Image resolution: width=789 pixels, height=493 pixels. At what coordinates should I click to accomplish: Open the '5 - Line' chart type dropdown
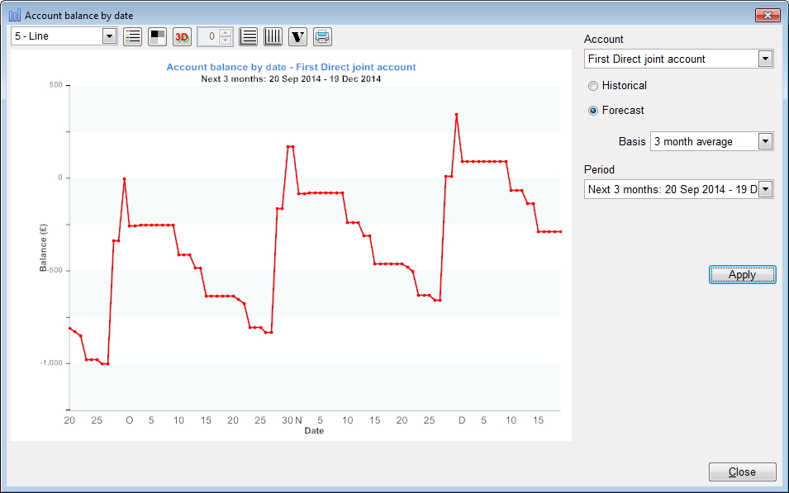point(109,36)
